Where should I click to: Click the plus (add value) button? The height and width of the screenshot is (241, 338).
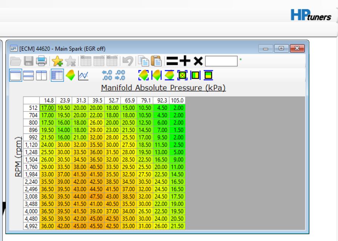[185, 61]
